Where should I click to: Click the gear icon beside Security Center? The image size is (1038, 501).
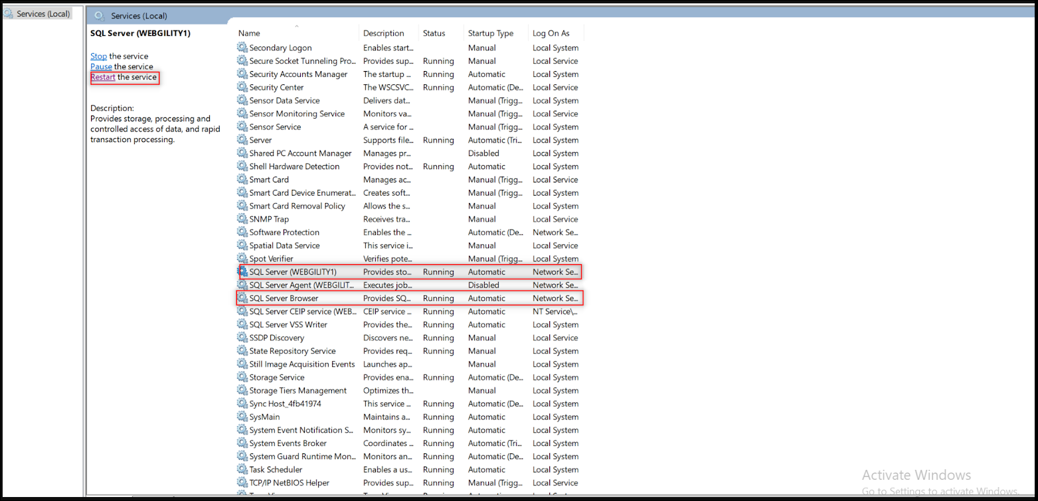pos(242,87)
